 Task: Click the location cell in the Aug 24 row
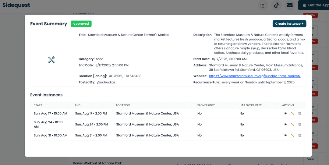[147, 124]
